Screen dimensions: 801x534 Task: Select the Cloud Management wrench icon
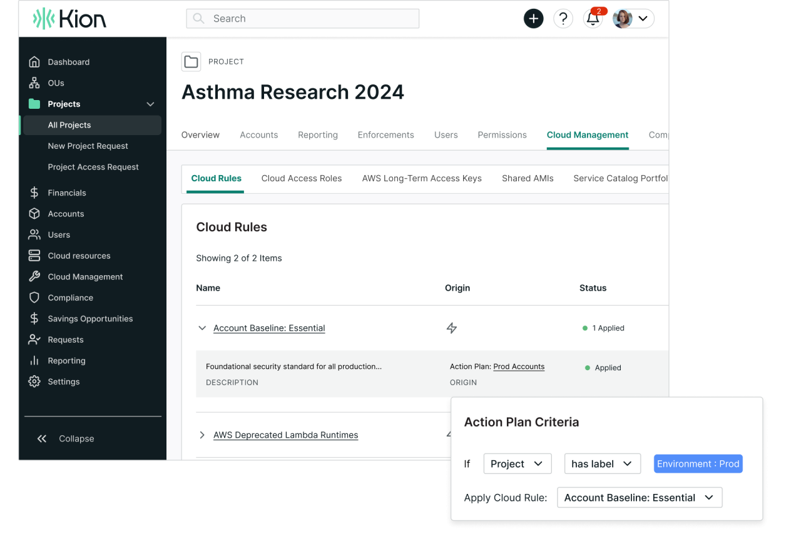(36, 276)
